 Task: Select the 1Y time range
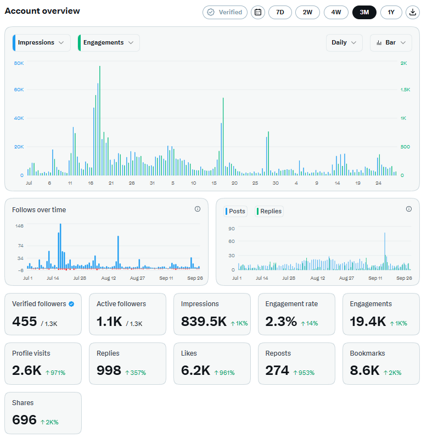[391, 12]
